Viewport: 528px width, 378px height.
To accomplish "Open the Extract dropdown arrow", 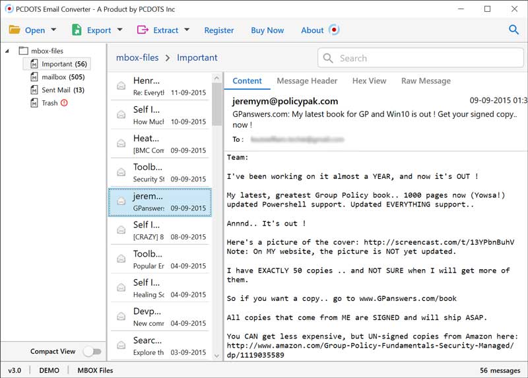I will click(x=187, y=30).
